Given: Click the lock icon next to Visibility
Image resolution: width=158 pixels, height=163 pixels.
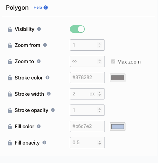Looking at the screenshot, I should (x=10, y=29).
